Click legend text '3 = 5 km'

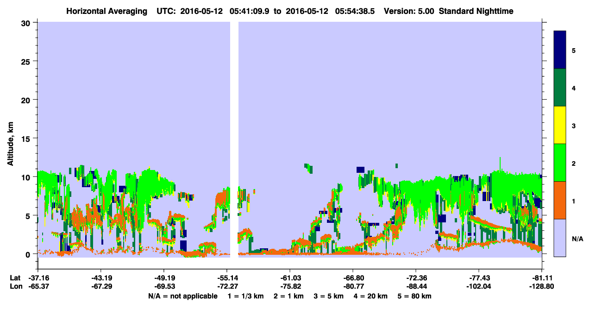329,296
